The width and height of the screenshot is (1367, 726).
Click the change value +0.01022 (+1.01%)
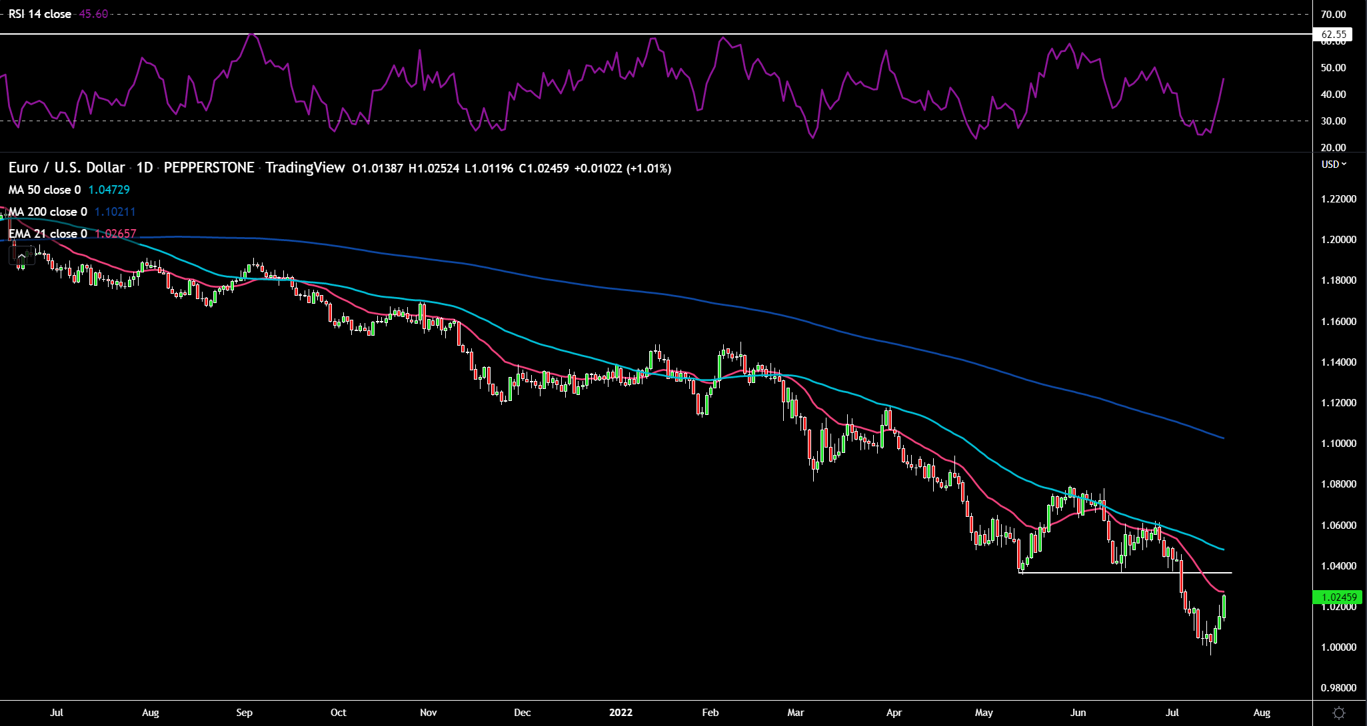(623, 169)
